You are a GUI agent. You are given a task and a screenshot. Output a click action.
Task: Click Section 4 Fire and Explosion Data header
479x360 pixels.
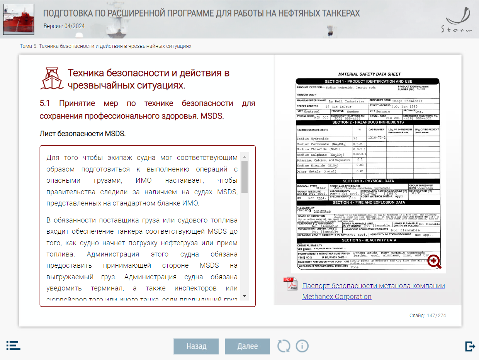[368, 202]
